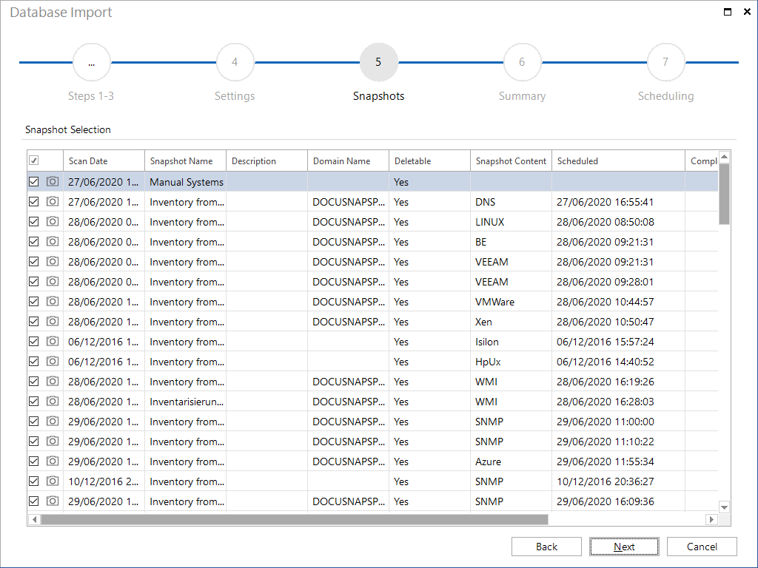Click the vertical scrollbar up arrow

pyautogui.click(x=724, y=157)
